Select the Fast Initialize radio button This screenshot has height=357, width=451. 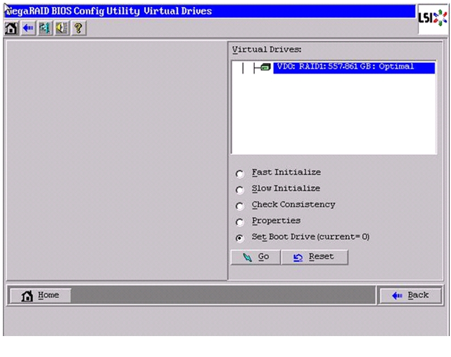(x=239, y=174)
